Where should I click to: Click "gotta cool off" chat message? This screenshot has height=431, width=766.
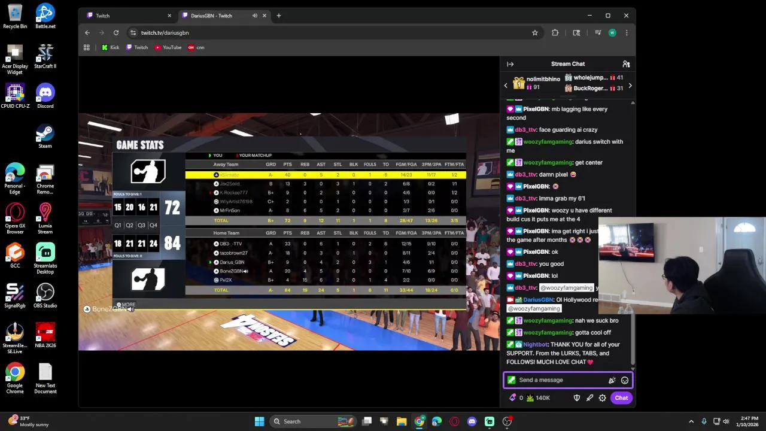point(593,333)
